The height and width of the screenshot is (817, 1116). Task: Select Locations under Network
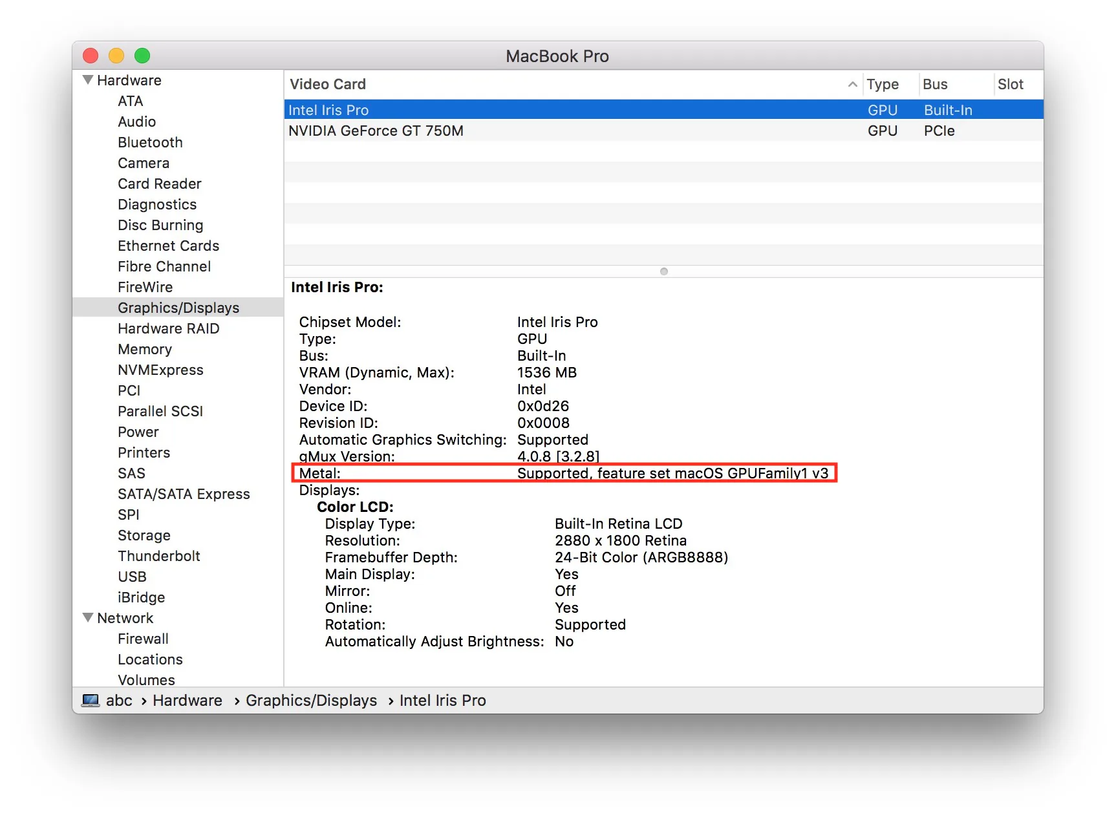[x=150, y=659]
